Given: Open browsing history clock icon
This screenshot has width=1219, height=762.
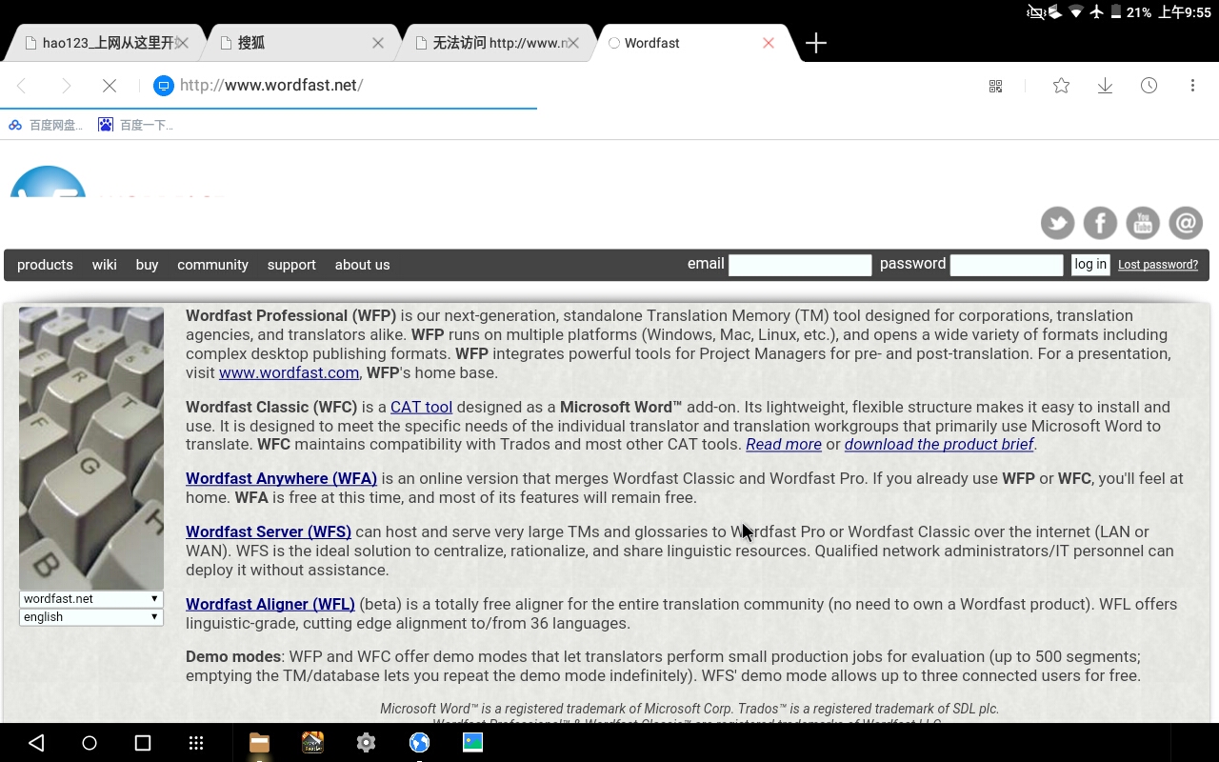Looking at the screenshot, I should pos(1149,86).
